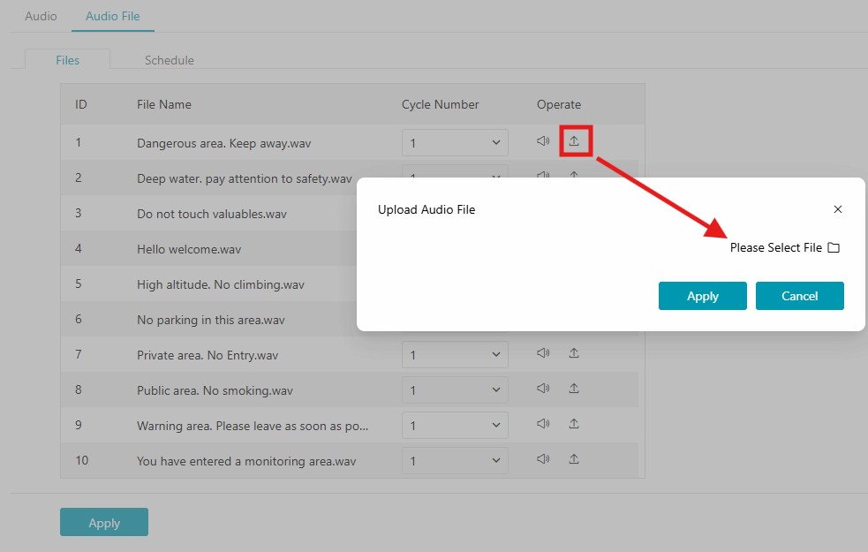Open Cycle Number dropdown for Public area row
The width and height of the screenshot is (868, 552).
[455, 389]
